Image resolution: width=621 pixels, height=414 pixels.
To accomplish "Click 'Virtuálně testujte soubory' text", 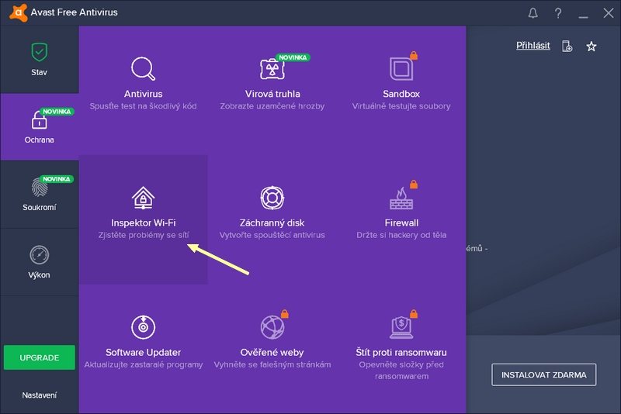I will click(401, 106).
